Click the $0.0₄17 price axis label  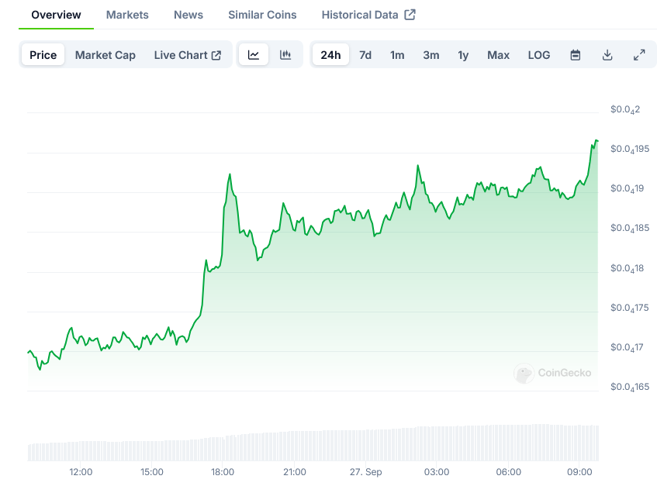pos(627,347)
